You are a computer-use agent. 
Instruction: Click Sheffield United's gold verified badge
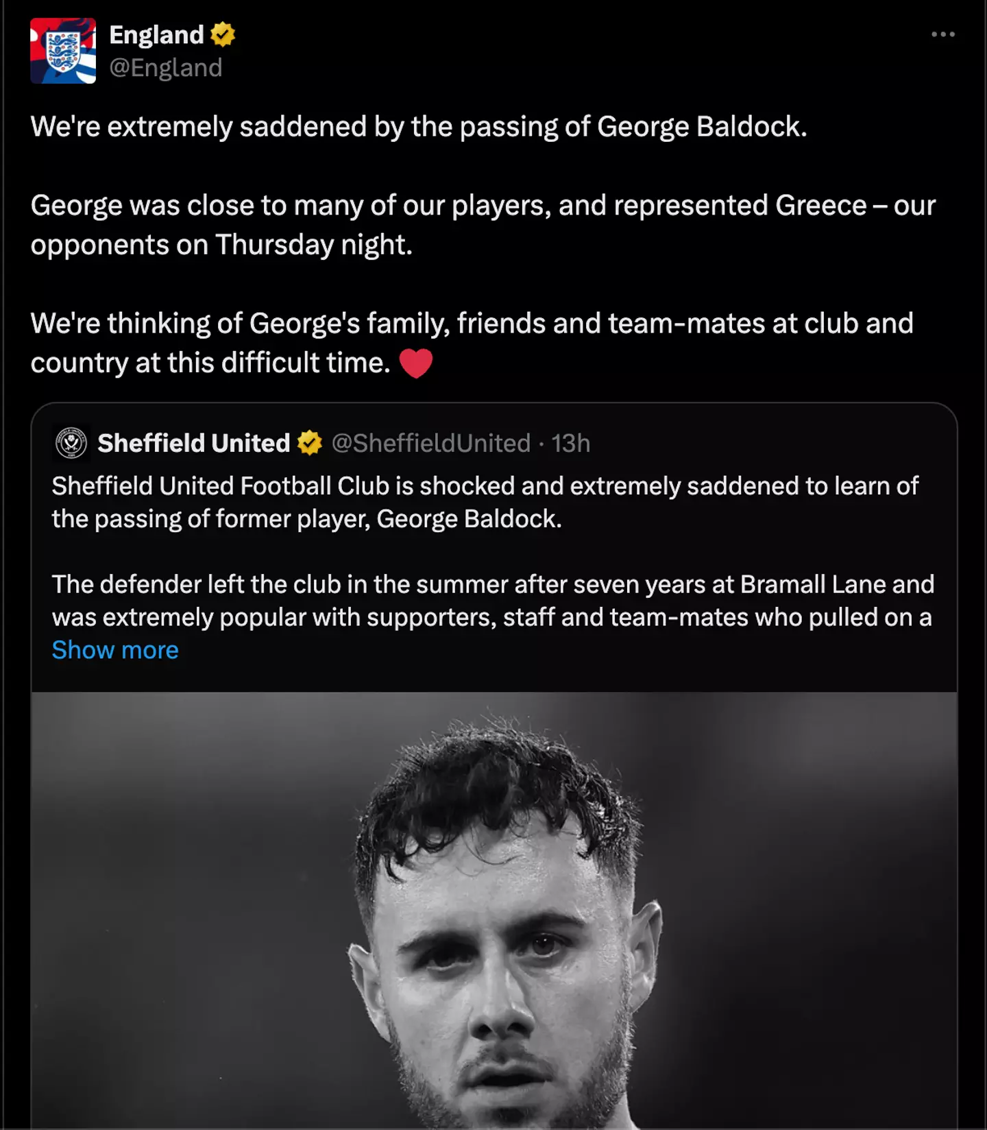pyautogui.click(x=310, y=443)
